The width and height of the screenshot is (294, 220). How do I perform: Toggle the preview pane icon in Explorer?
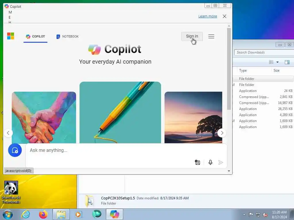(287, 62)
